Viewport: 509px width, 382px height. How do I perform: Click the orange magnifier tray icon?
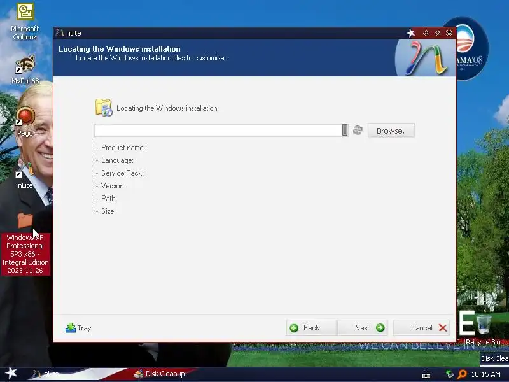click(461, 374)
